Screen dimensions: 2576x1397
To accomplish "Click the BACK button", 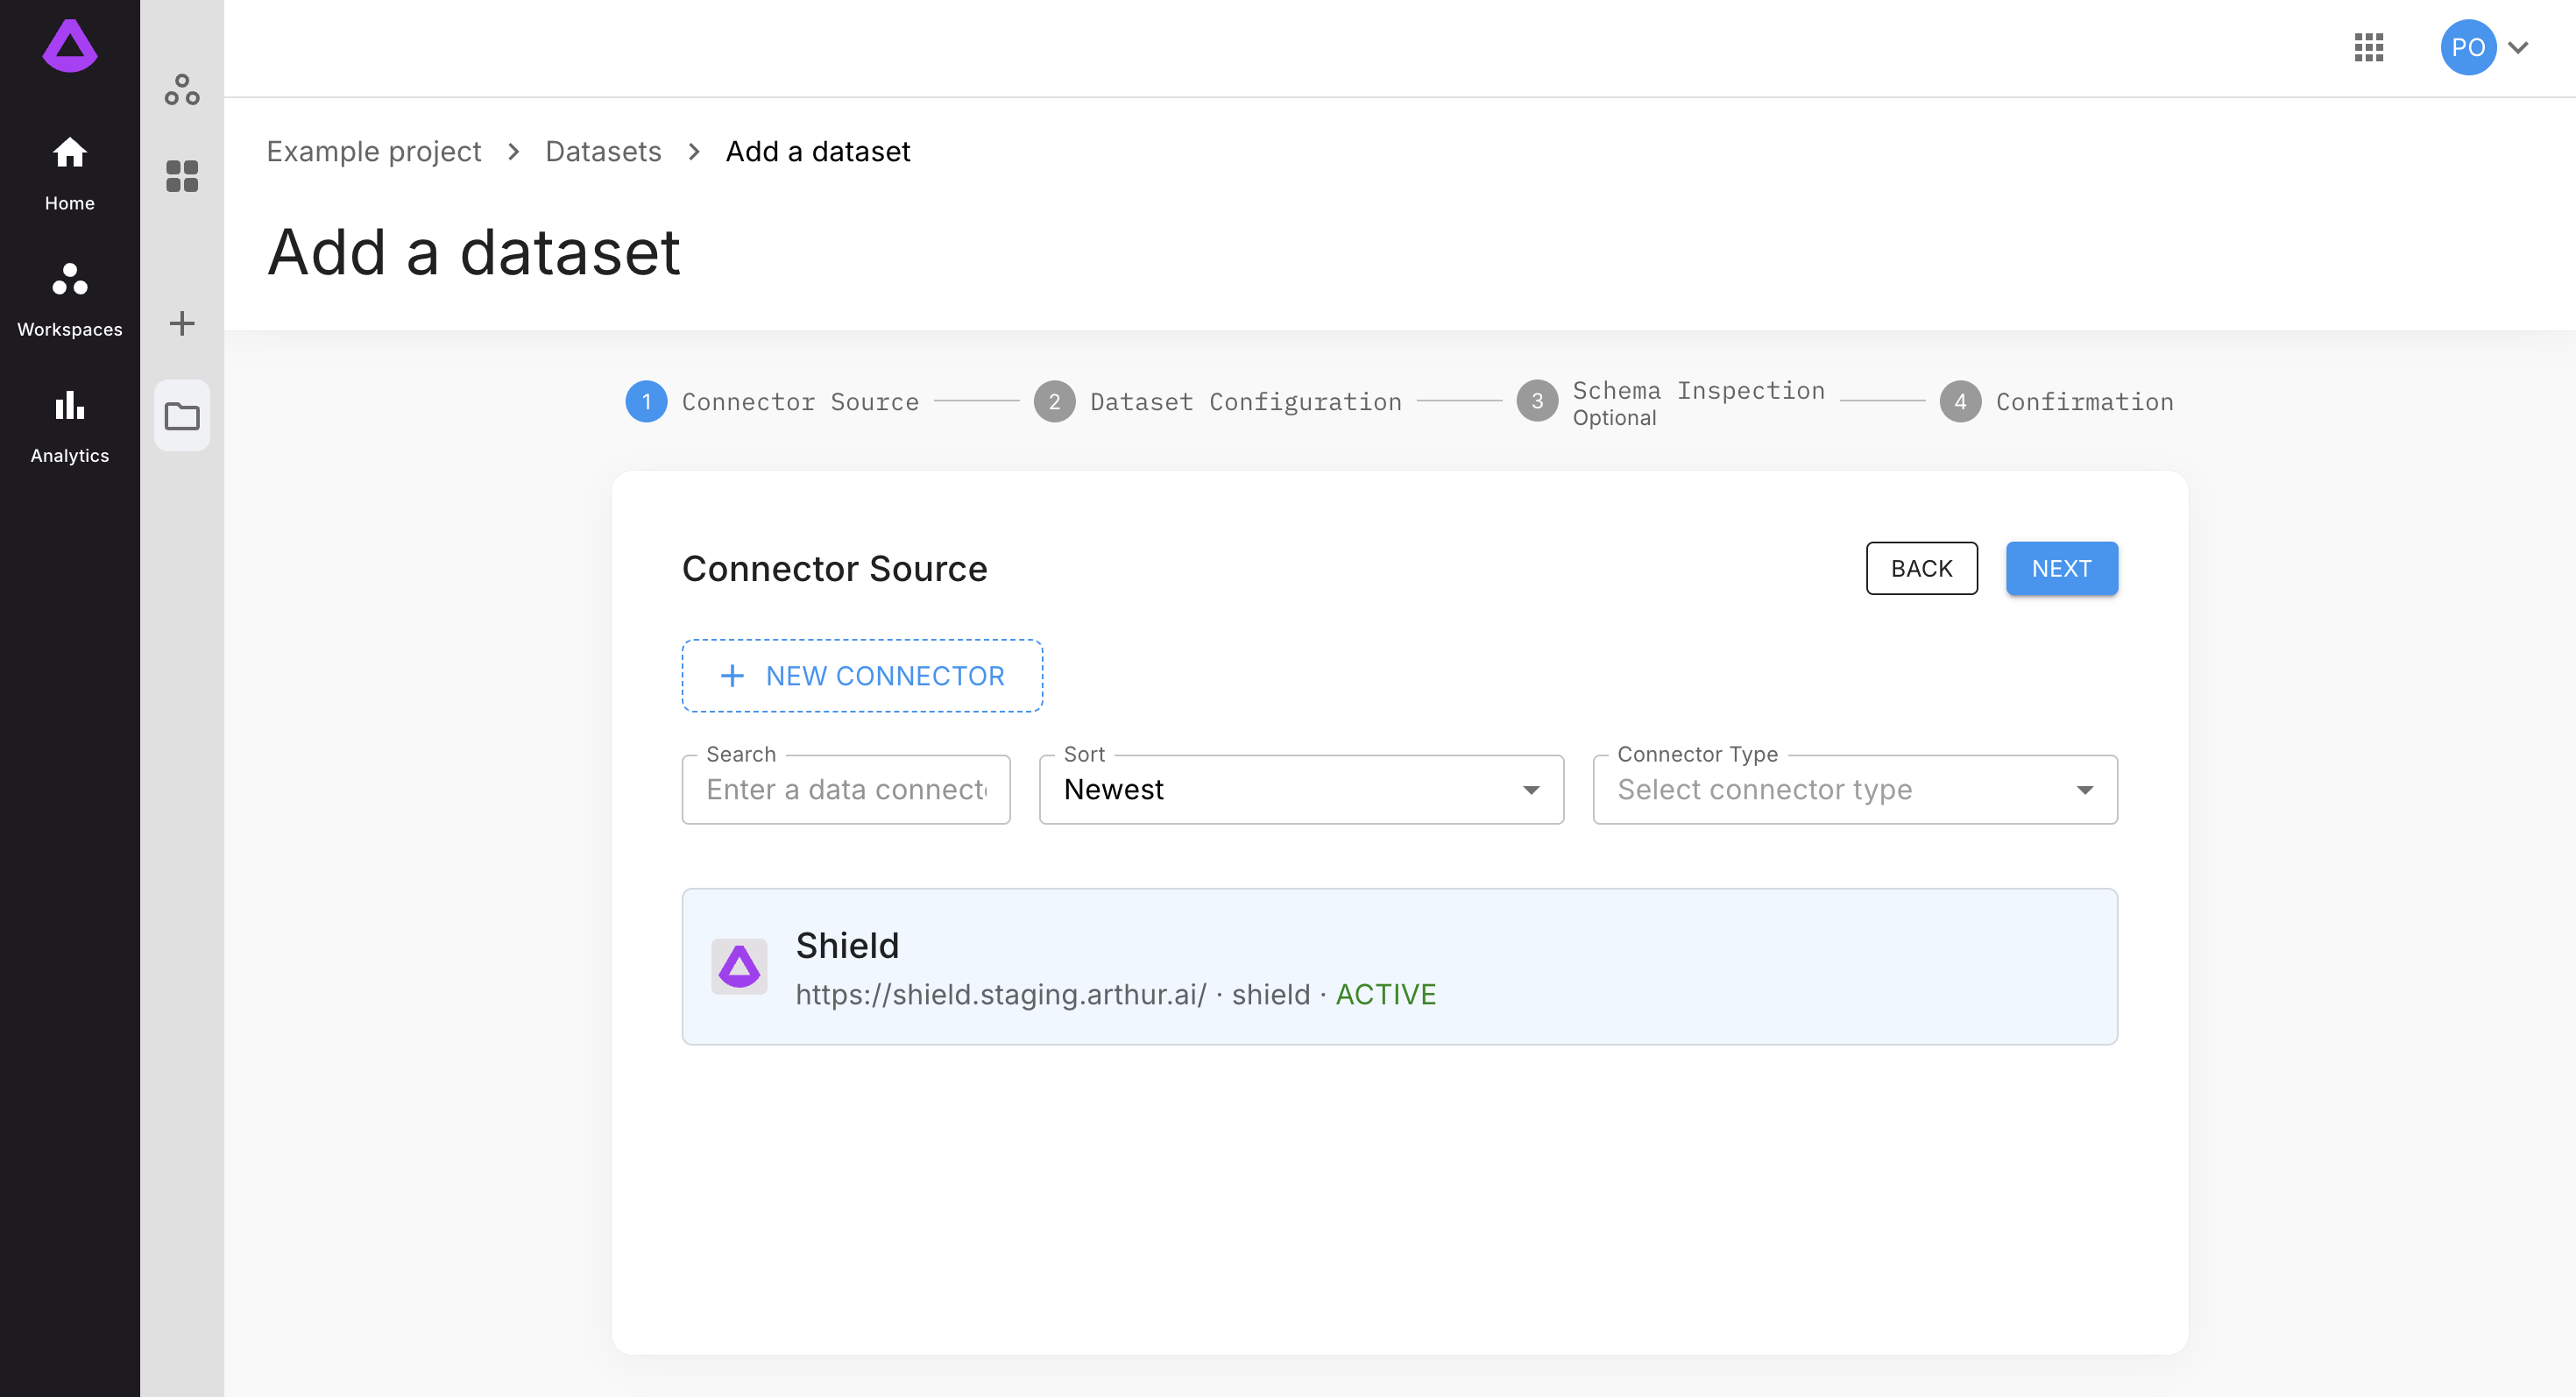I will coord(1921,568).
